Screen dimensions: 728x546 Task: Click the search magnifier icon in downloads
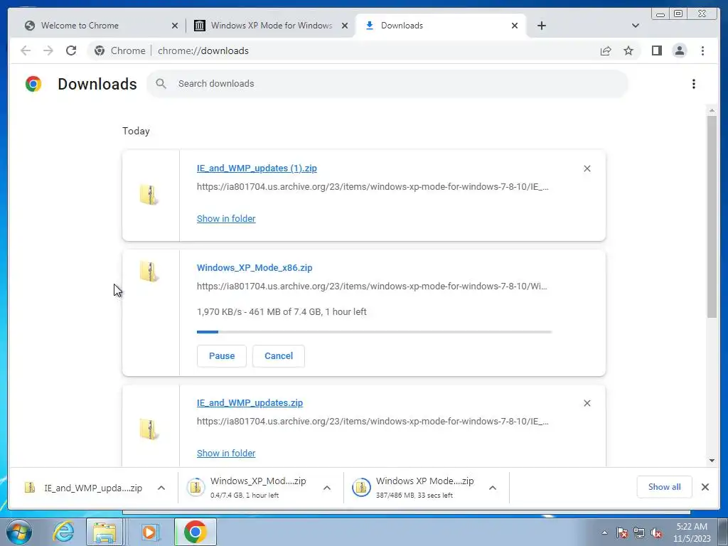coord(161,84)
